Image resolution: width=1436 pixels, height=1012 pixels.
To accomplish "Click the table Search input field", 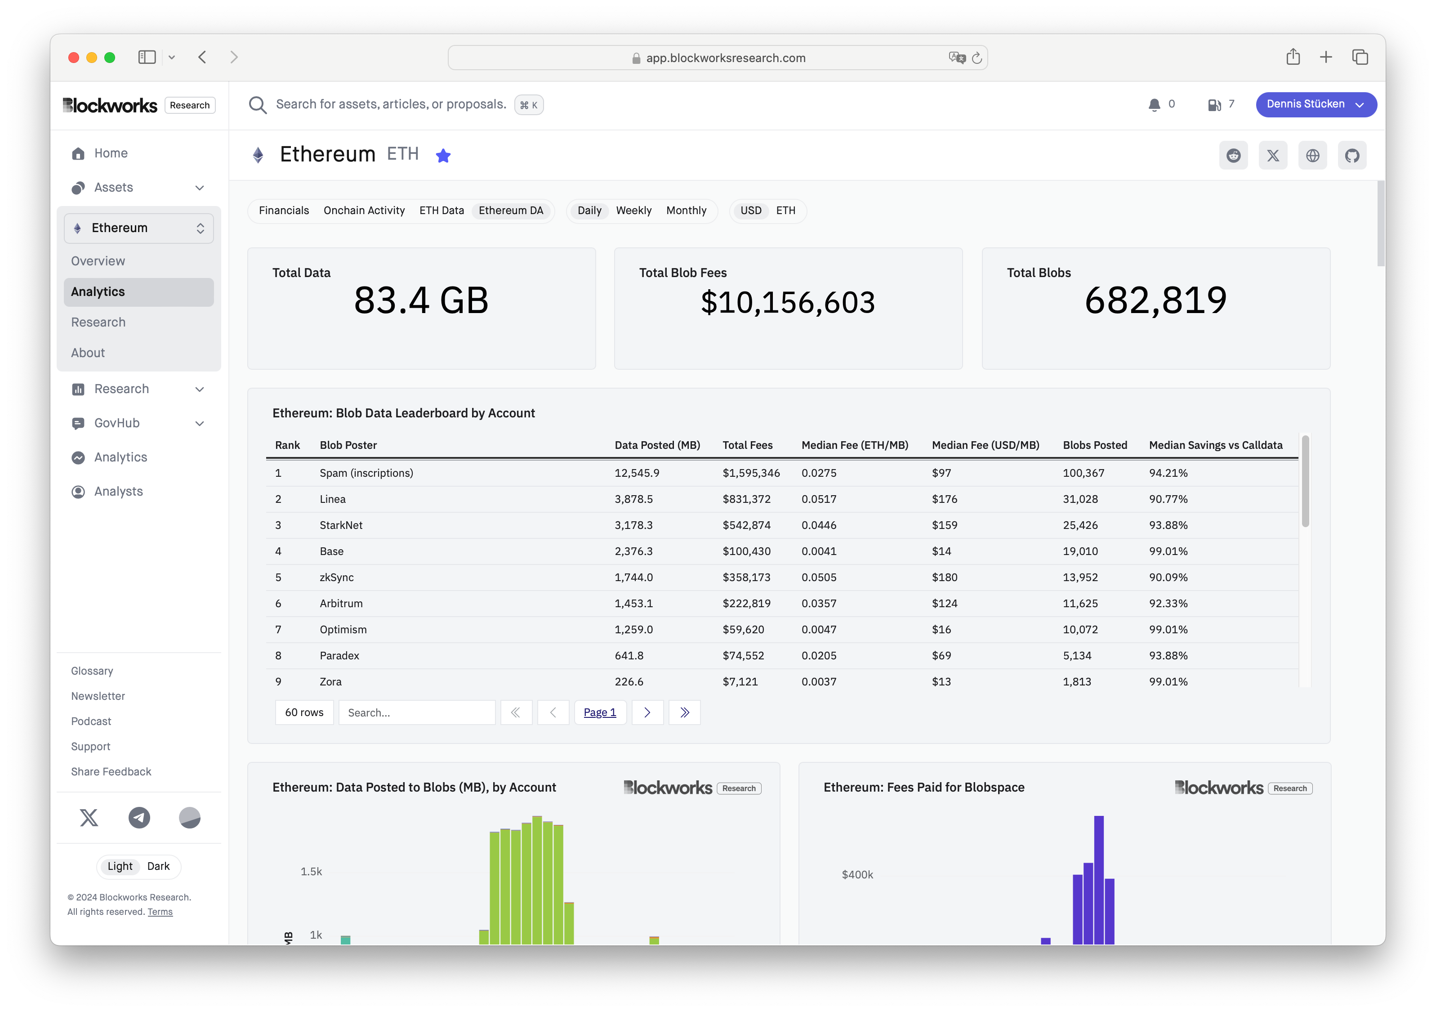I will click(416, 712).
